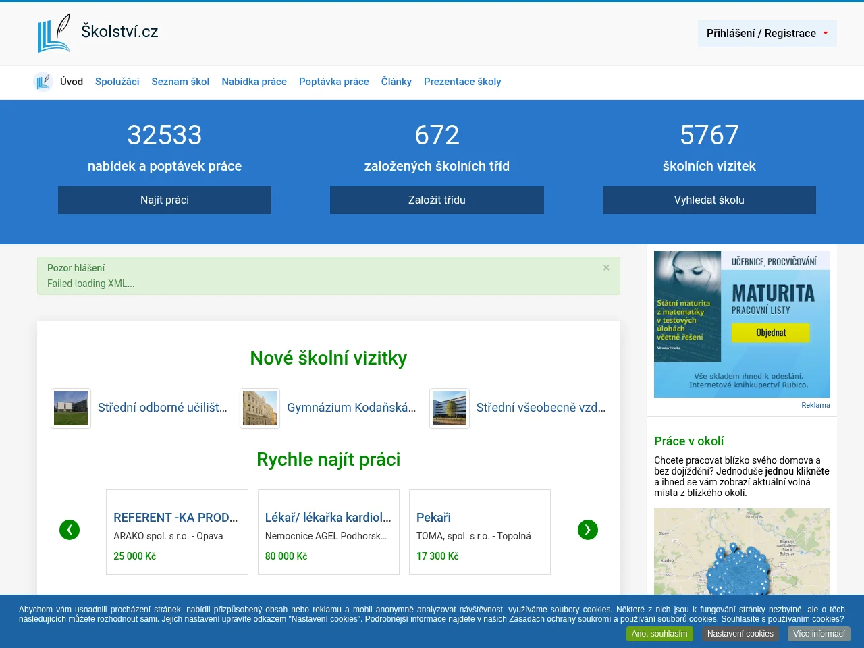Click the 5767 school profiles counter
864x648 pixels.
coord(709,135)
